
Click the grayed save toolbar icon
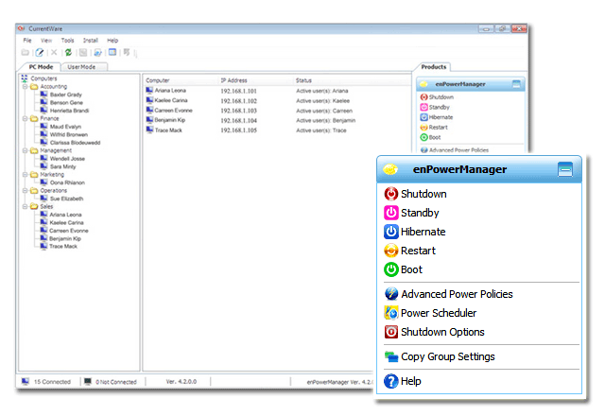tap(83, 52)
